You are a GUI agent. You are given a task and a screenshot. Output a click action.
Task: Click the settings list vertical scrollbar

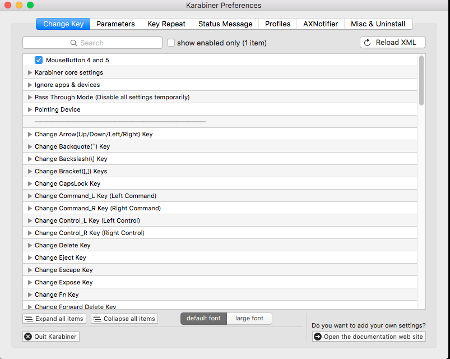[421, 81]
